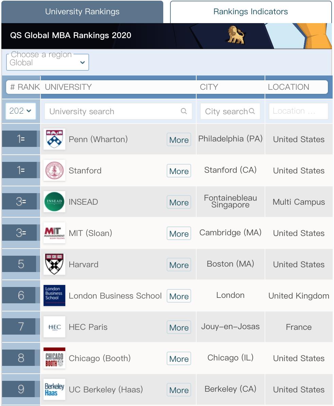The image size is (334, 406).
Task: Click the Harvard shield logo
Action: (x=54, y=264)
